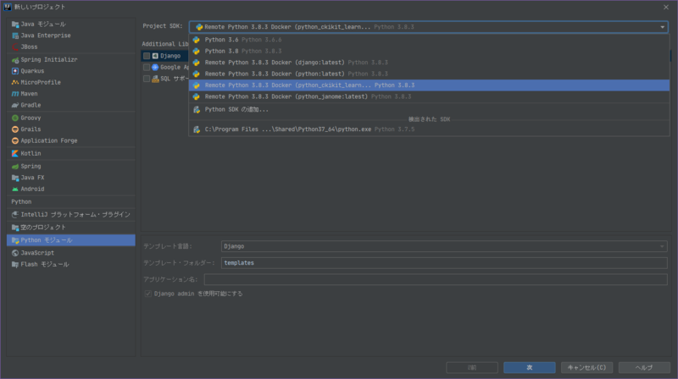Close the 新しいプロジェクト dialog
This screenshot has width=678, height=379.
666,7
